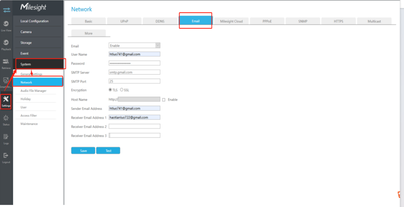Collapse sidebar with top arrows icon
404x207 pixels.
7,10
